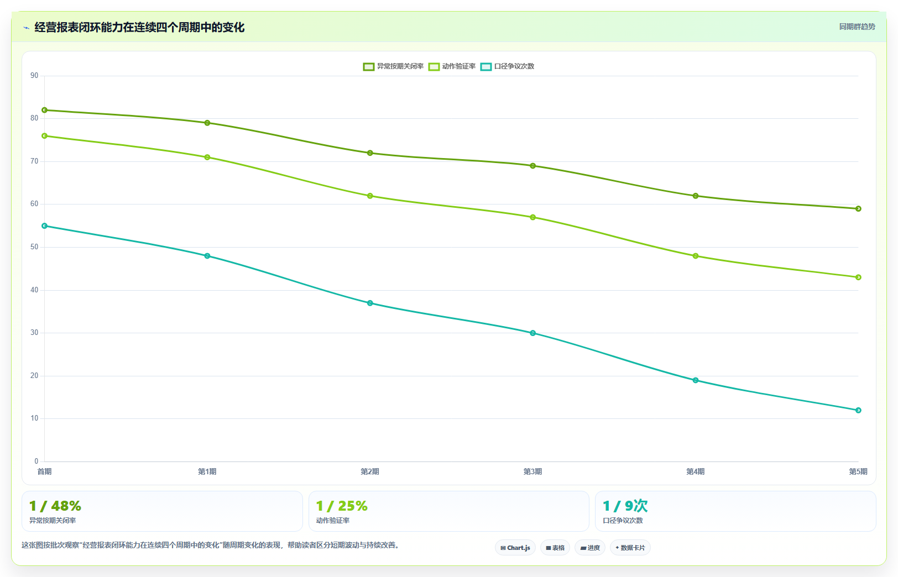The height and width of the screenshot is (577, 898).
Task: Toggle the 口径争议次数 legend series
Action: (507, 66)
